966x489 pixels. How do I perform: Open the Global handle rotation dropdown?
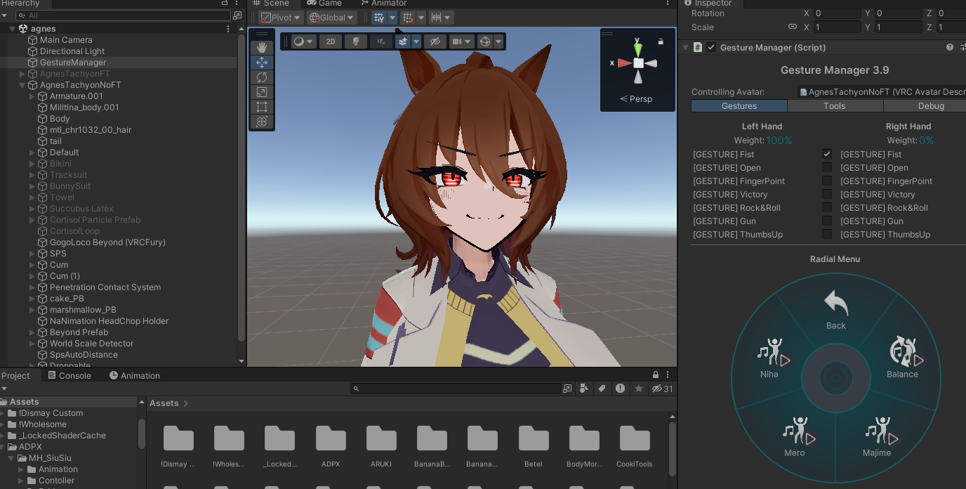tap(332, 18)
